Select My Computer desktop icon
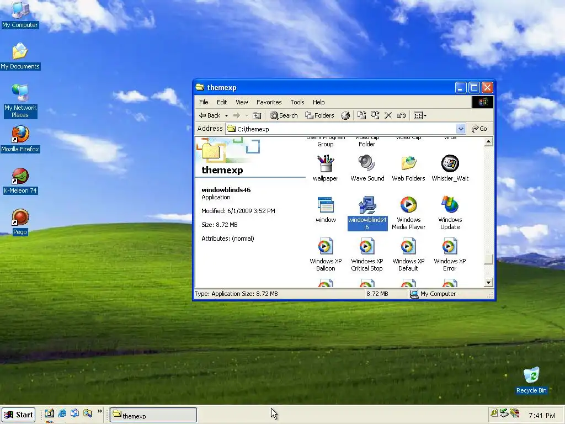Image resolution: width=565 pixels, height=424 pixels. coord(20,14)
